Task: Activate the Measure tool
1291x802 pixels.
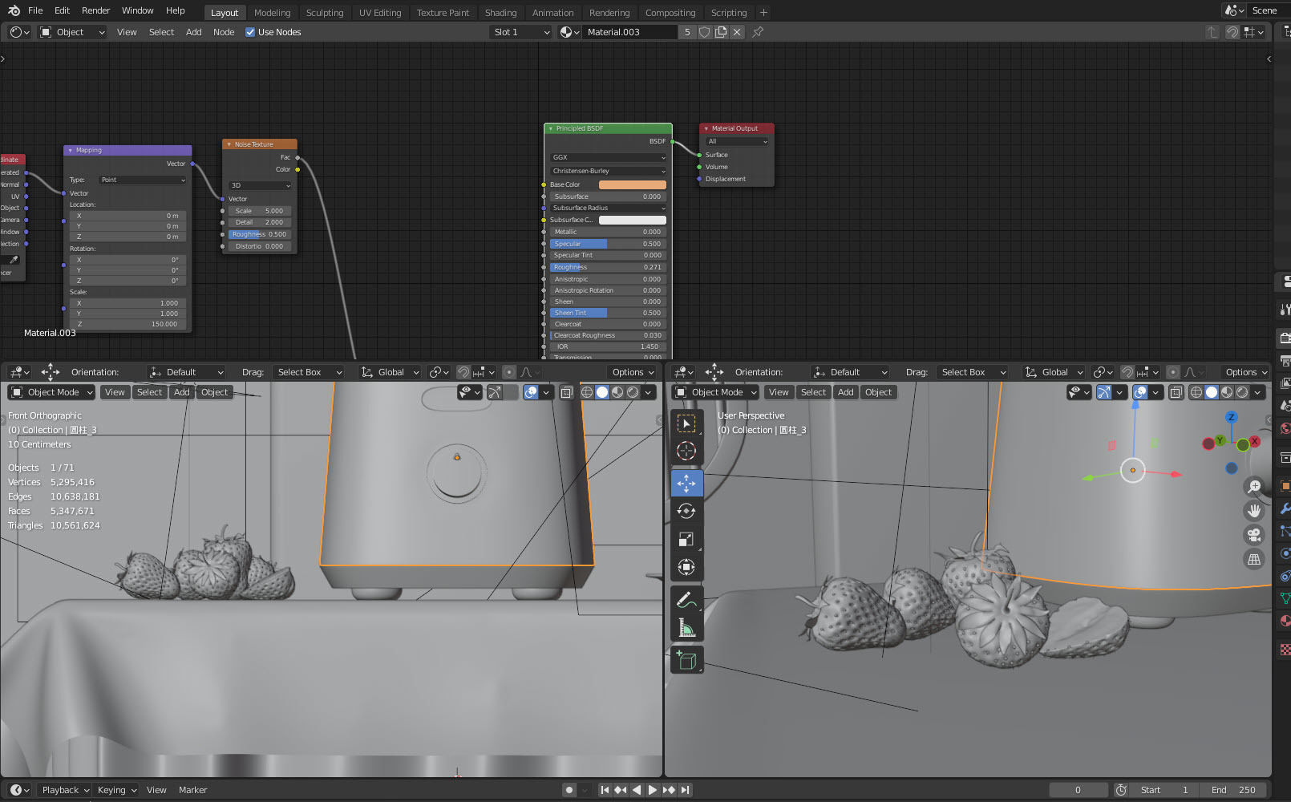Action: [x=686, y=627]
